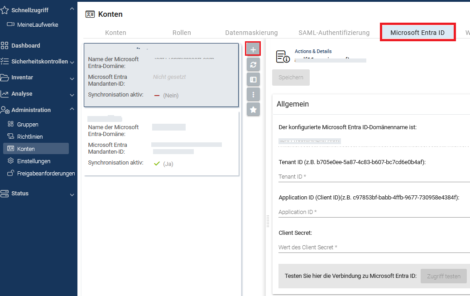
Task: Click the star favorite icon button
Action: [253, 110]
